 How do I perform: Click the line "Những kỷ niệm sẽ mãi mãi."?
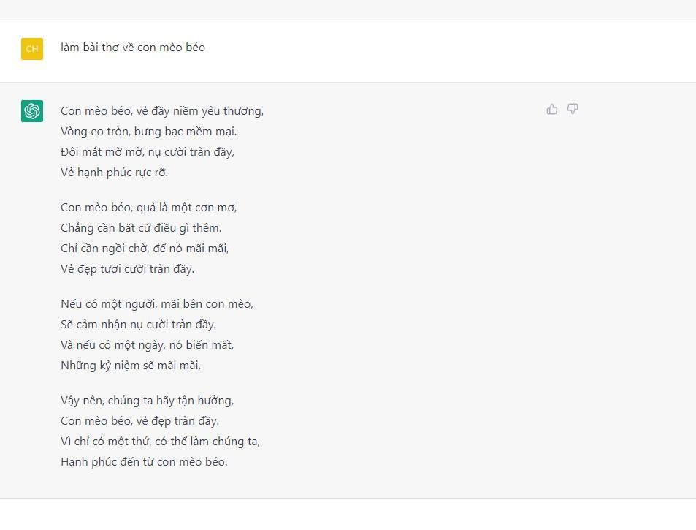[131, 366]
